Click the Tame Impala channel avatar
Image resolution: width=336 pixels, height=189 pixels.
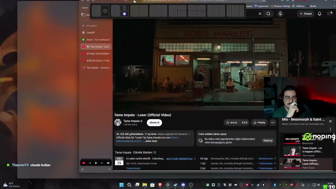click(118, 122)
